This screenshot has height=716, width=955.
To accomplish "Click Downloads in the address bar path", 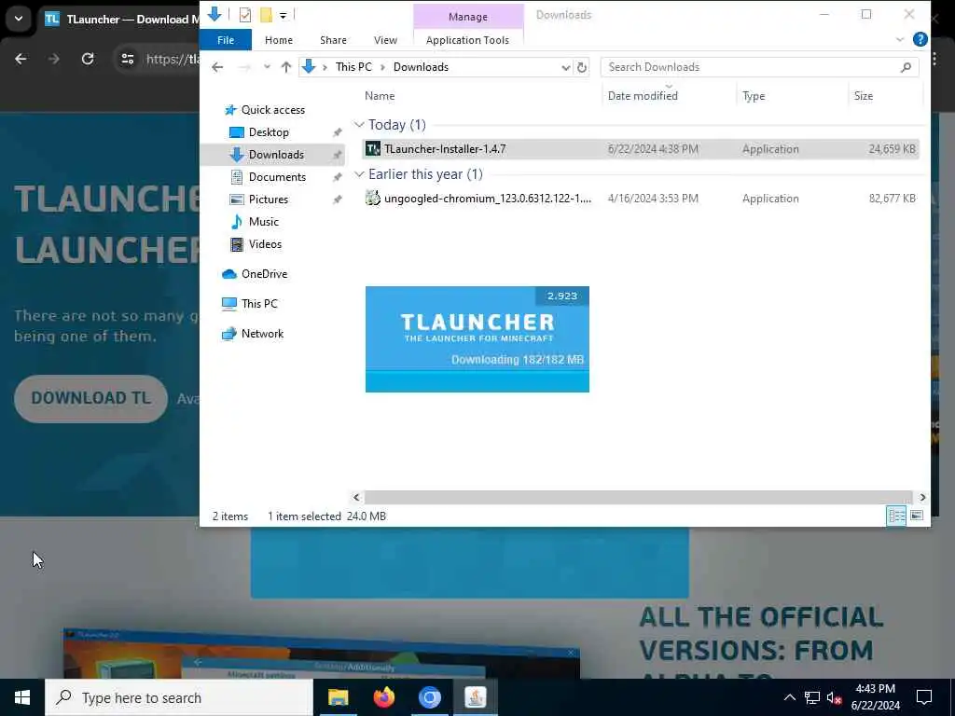I will click(x=421, y=67).
